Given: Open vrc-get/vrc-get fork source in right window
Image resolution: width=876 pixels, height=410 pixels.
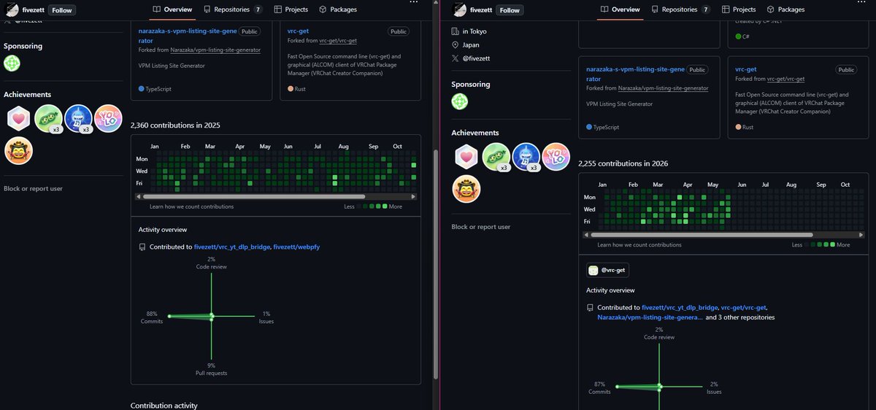Looking at the screenshot, I should (785, 79).
